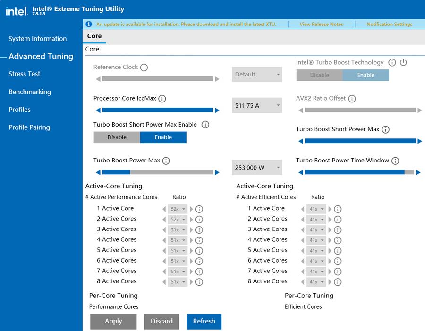Open View Release Notes link
This screenshot has width=425, height=331.
click(x=321, y=24)
